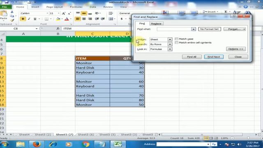Image resolution: width=263 pixels, height=148 pixels.
Task: Click the Decrease Indent icon
Action: [x=97, y=19]
